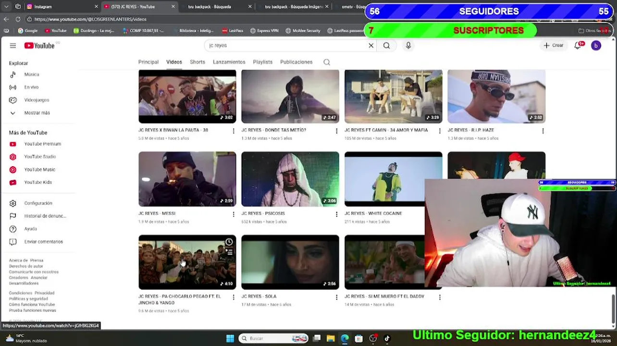The image size is (617, 346).
Task: Go to the YouTube home logo
Action: (39, 46)
